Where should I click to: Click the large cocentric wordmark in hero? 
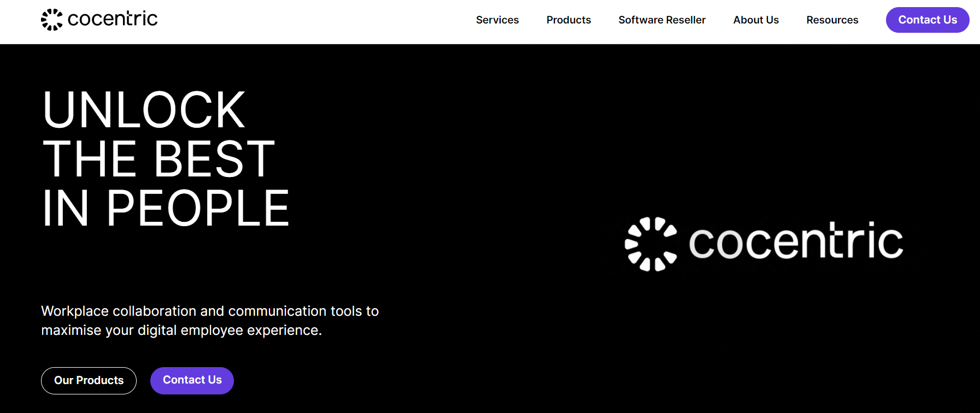pyautogui.click(x=795, y=241)
